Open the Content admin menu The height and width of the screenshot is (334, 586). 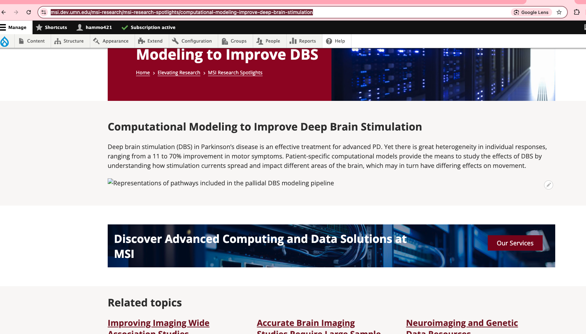pyautogui.click(x=32, y=41)
